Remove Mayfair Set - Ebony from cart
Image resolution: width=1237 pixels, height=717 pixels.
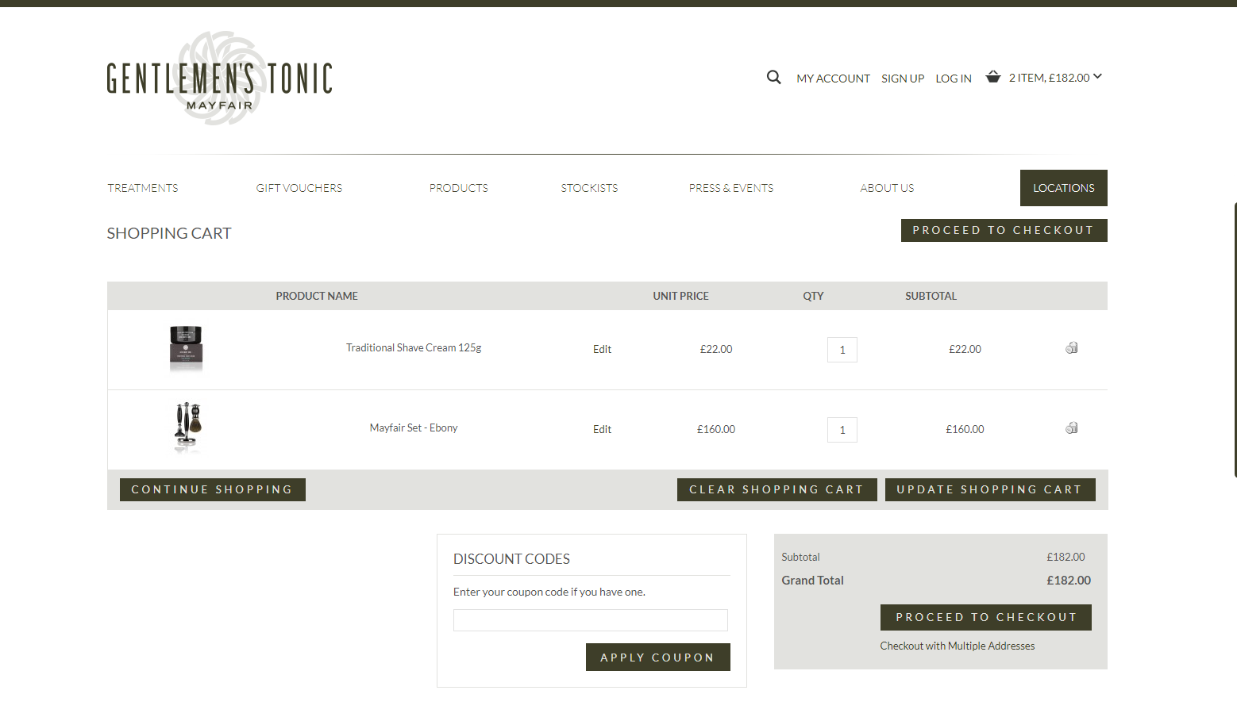[1071, 428]
